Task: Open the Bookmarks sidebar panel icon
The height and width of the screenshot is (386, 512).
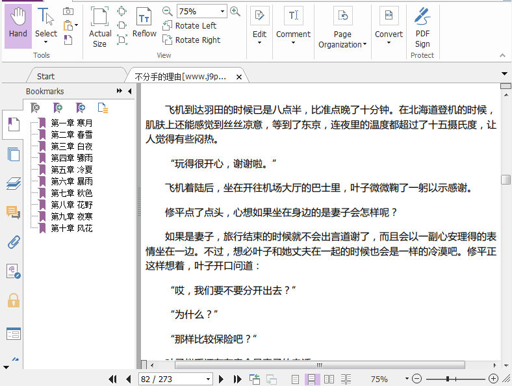Action: pos(14,124)
